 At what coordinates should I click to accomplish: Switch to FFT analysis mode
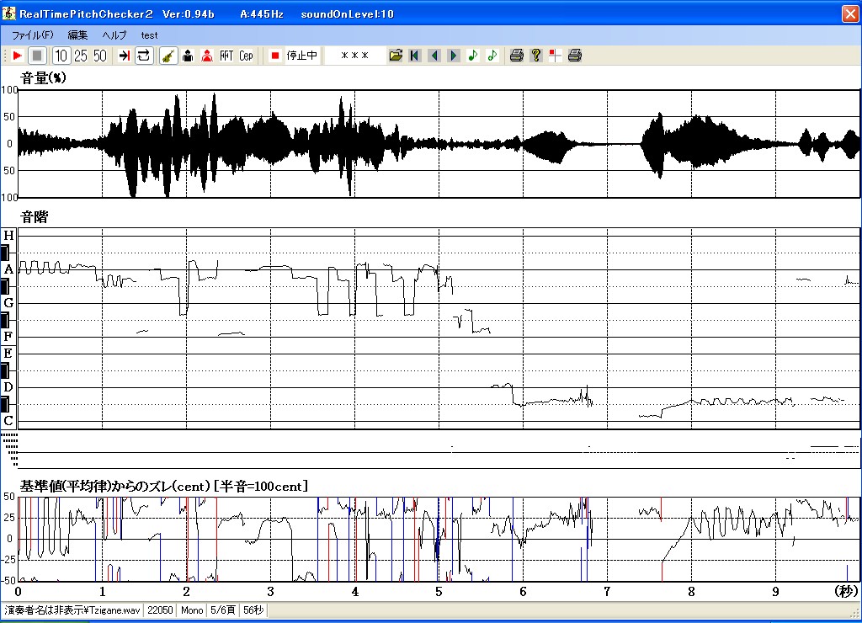[x=226, y=56]
